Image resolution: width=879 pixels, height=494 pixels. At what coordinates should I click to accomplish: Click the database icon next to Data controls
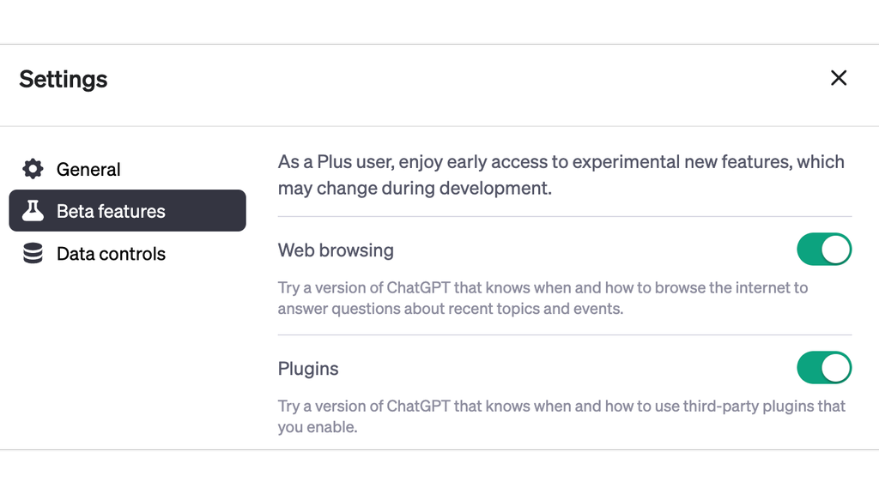pos(33,253)
